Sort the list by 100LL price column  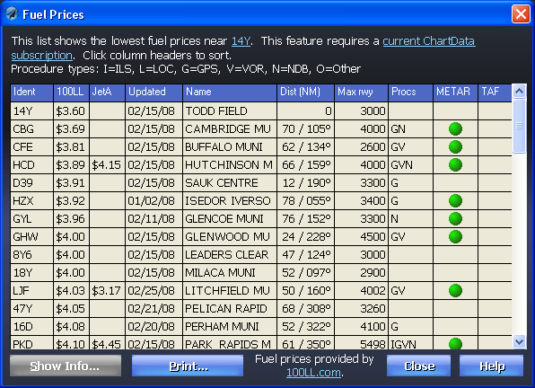pos(71,93)
